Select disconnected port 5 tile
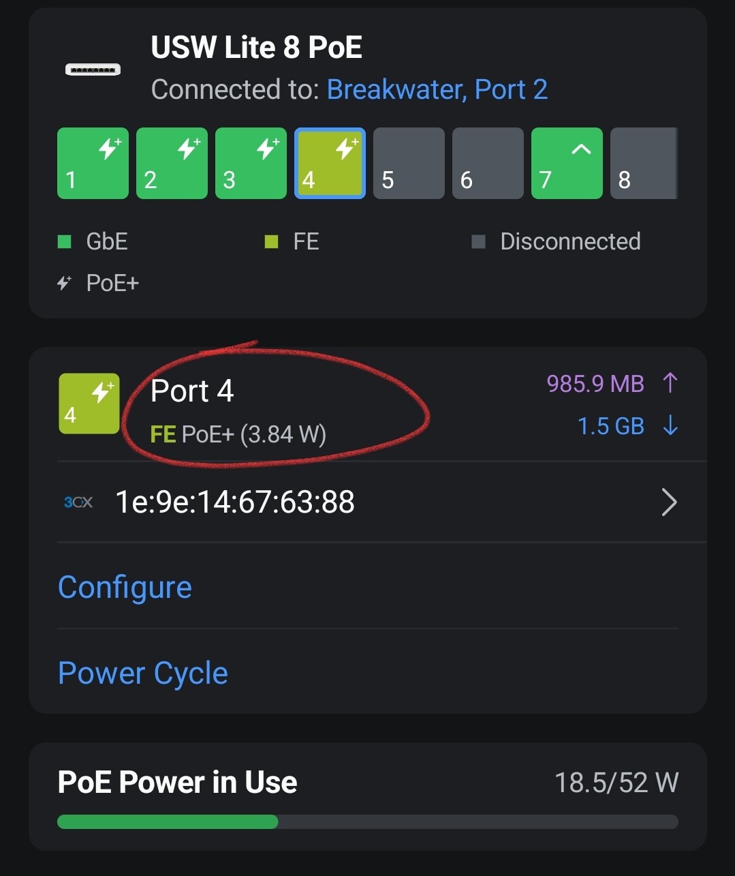This screenshot has width=735, height=876. 409,164
